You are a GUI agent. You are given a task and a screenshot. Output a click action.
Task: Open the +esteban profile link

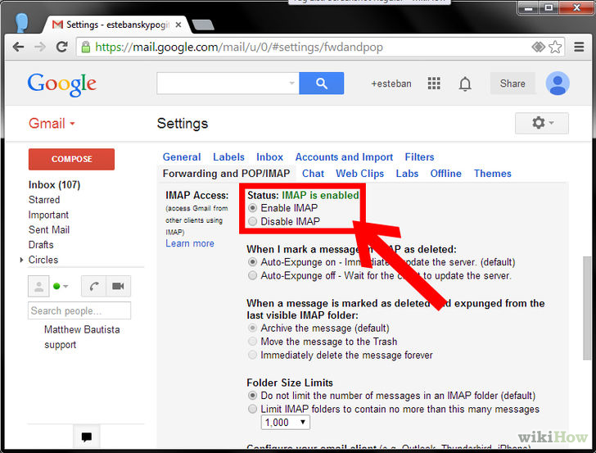point(391,84)
